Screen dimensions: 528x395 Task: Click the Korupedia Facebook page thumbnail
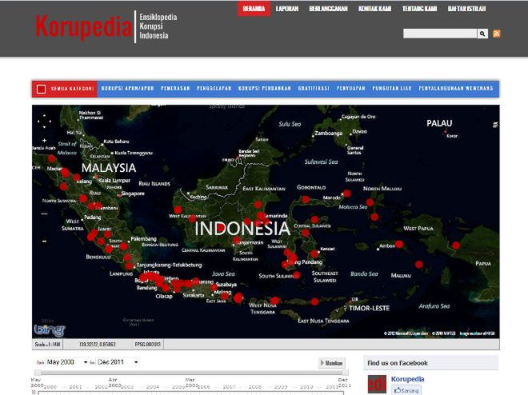(377, 384)
